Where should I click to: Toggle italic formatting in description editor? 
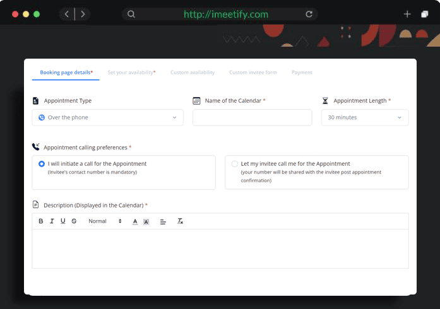(52, 221)
